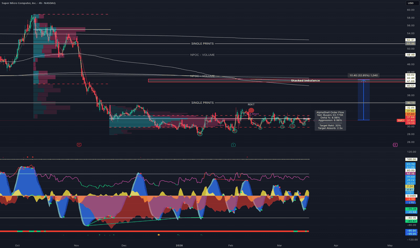This screenshot has width=420, height=248.
Task: Select the Stacked Imbalance zone label
Action: [305, 81]
